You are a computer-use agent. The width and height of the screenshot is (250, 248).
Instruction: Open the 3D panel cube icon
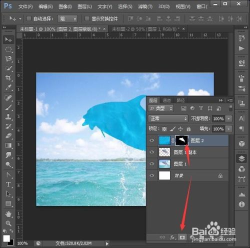[x=241, y=143]
